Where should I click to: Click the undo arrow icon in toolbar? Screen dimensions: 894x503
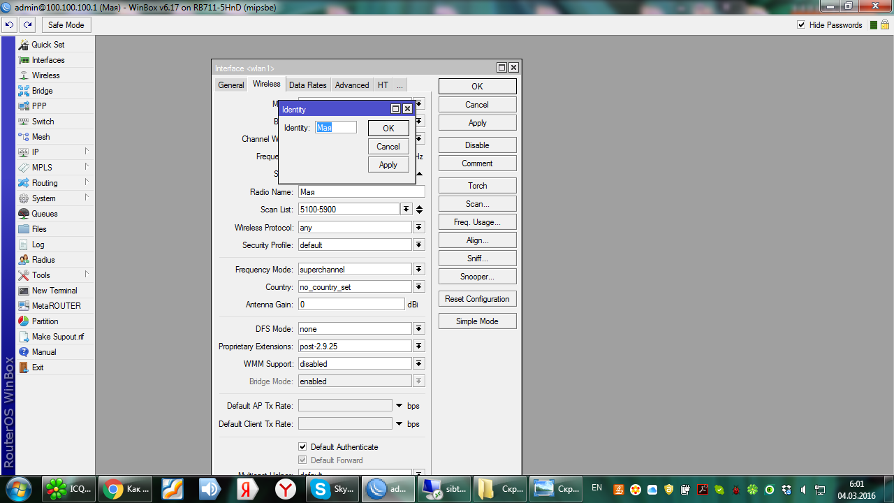click(9, 25)
